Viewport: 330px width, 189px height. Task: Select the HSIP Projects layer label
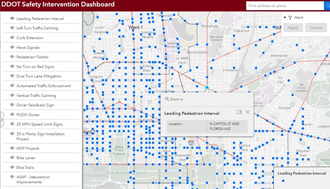coord(28,148)
